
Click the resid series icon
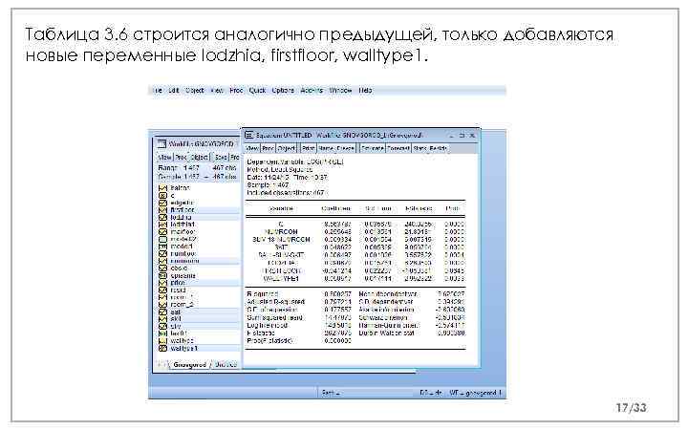tap(162, 290)
